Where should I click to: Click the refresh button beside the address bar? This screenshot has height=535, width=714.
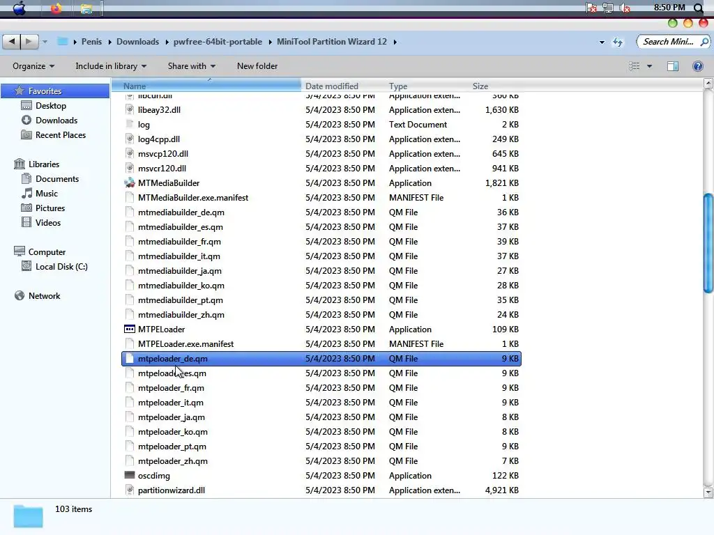pos(618,42)
